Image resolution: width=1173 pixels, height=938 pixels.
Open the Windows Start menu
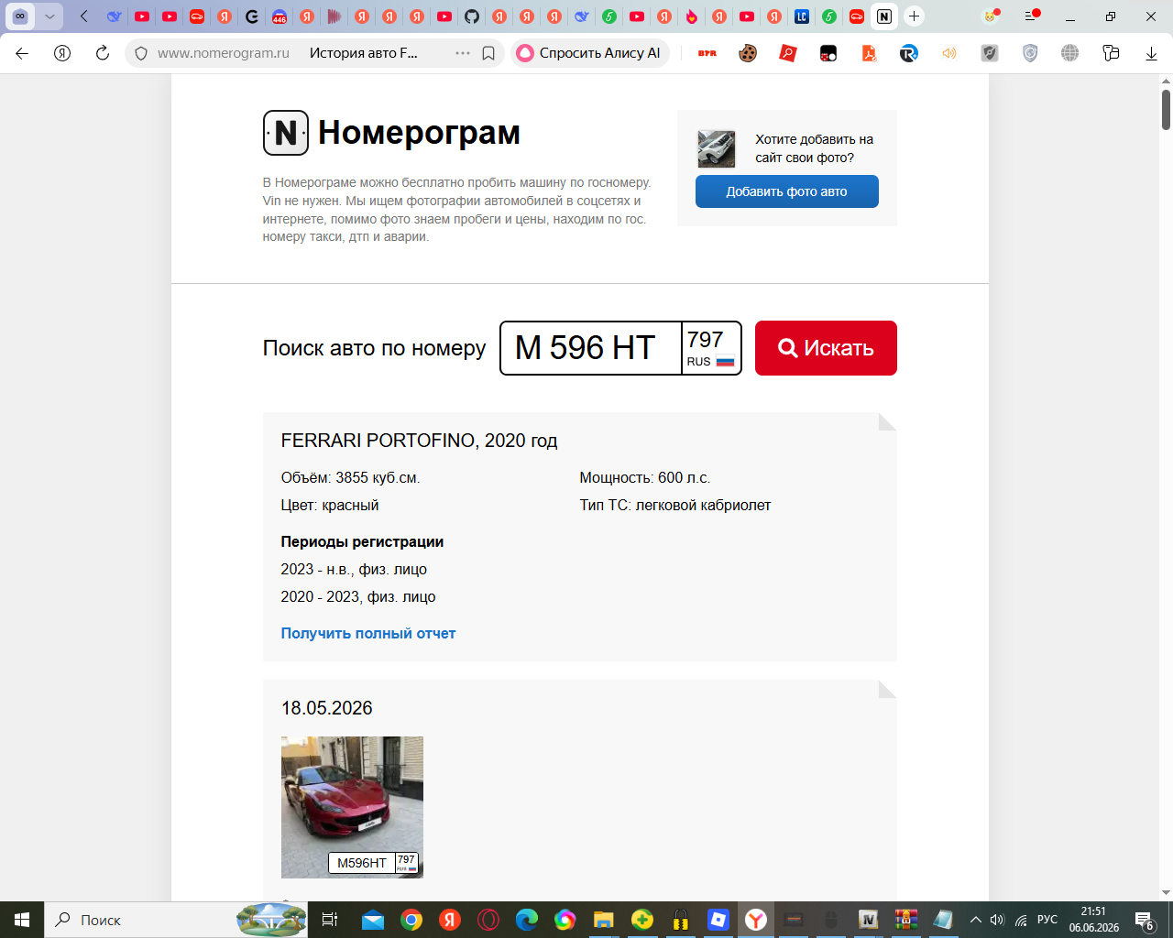22,920
